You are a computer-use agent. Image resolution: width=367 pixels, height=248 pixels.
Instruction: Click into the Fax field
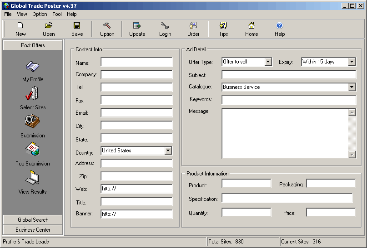click(x=137, y=100)
